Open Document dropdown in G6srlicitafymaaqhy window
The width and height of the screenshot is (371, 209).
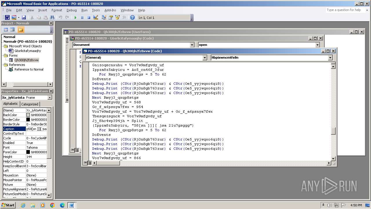click(192, 45)
